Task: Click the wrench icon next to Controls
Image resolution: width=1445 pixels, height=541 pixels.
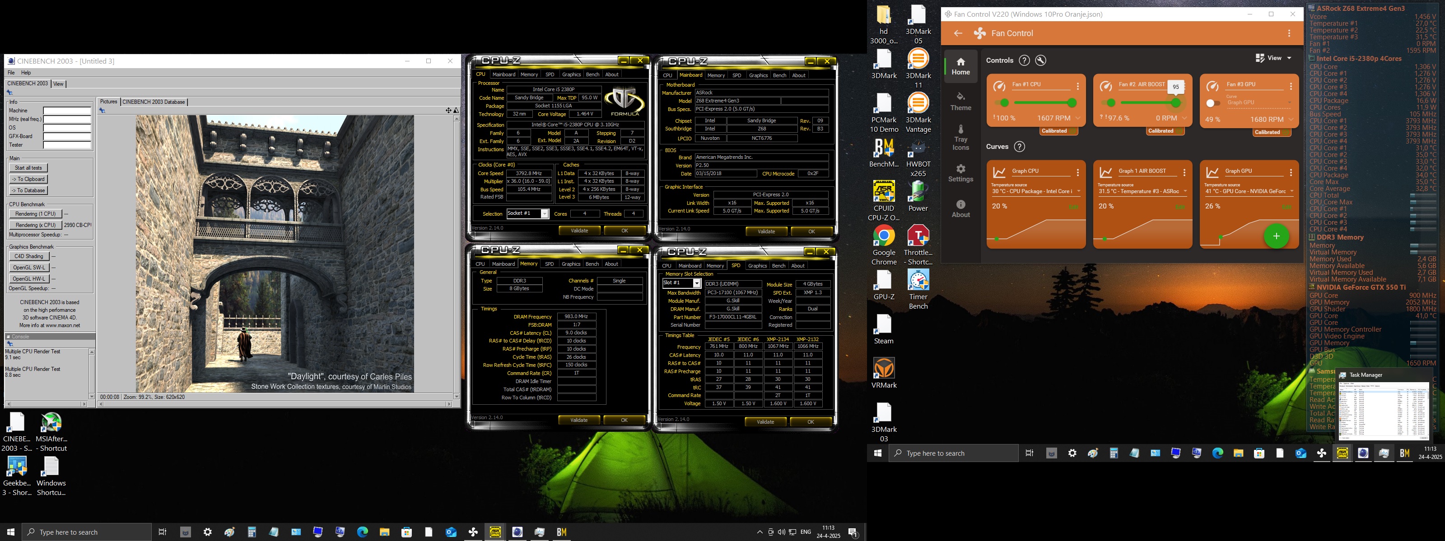Action: point(1040,60)
